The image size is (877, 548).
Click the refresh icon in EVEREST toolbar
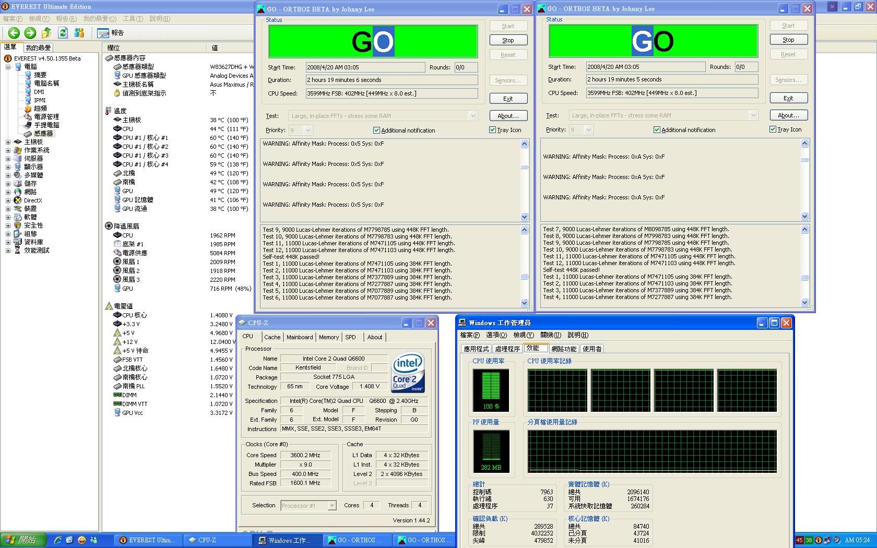[x=63, y=33]
